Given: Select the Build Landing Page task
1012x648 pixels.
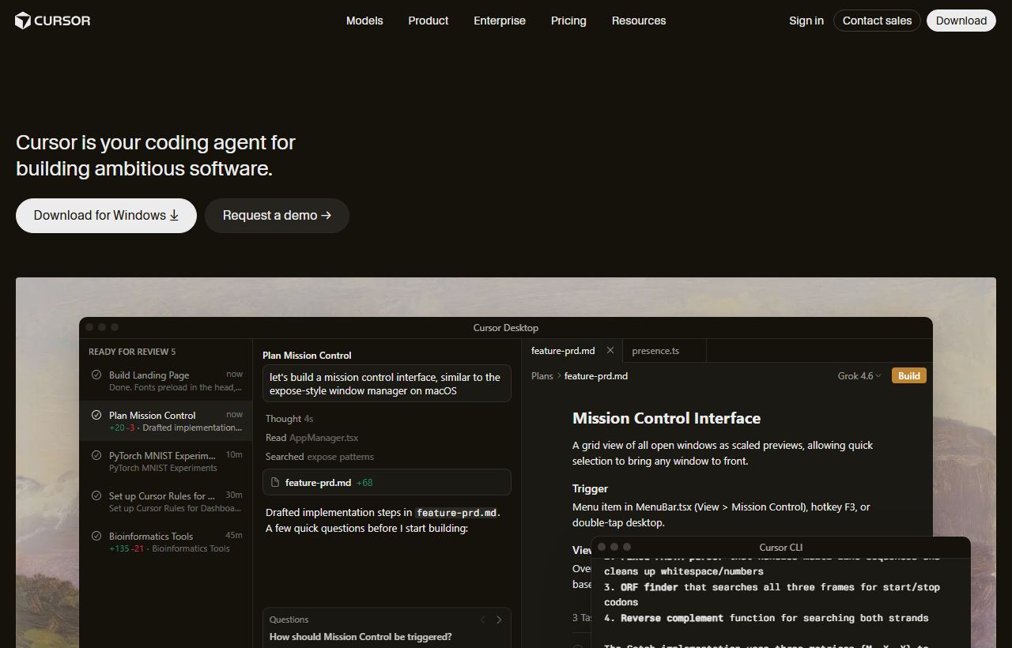Looking at the screenshot, I should point(166,381).
